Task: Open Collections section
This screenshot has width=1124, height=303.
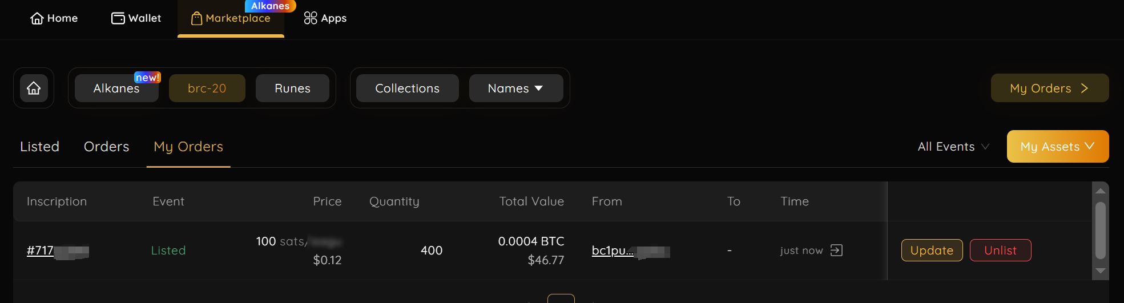Action: click(407, 88)
